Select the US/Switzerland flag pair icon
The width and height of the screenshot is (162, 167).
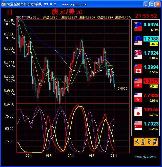click(138, 83)
